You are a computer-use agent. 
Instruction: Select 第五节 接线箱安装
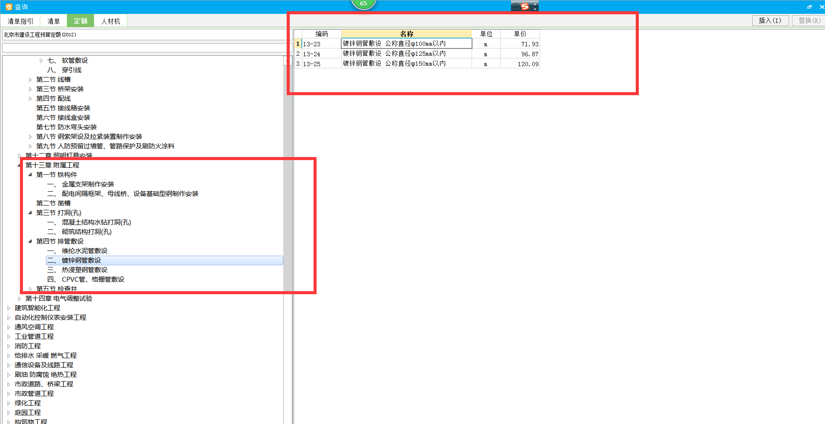click(x=63, y=108)
